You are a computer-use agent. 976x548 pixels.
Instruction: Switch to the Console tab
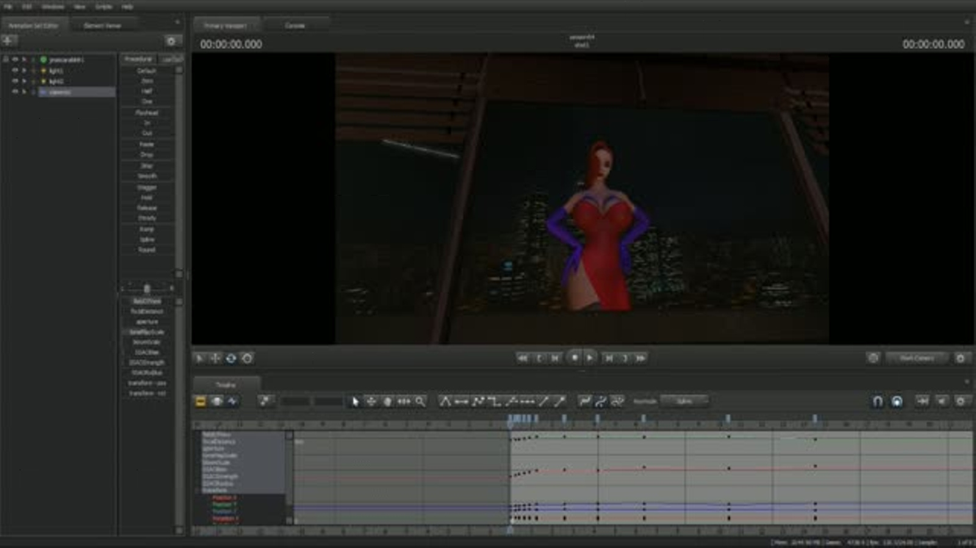coord(295,26)
